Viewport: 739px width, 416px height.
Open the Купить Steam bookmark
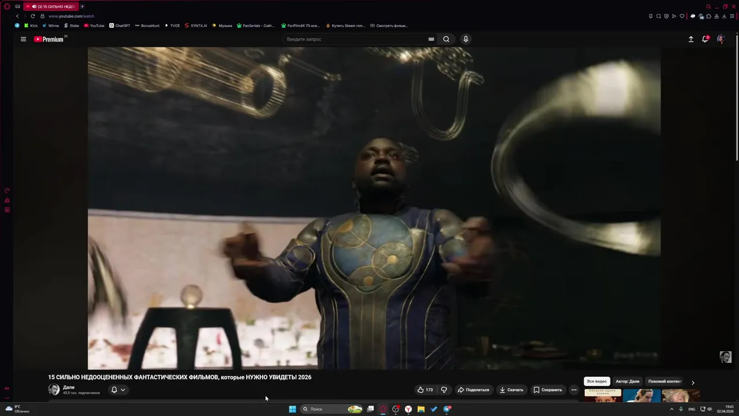point(345,25)
